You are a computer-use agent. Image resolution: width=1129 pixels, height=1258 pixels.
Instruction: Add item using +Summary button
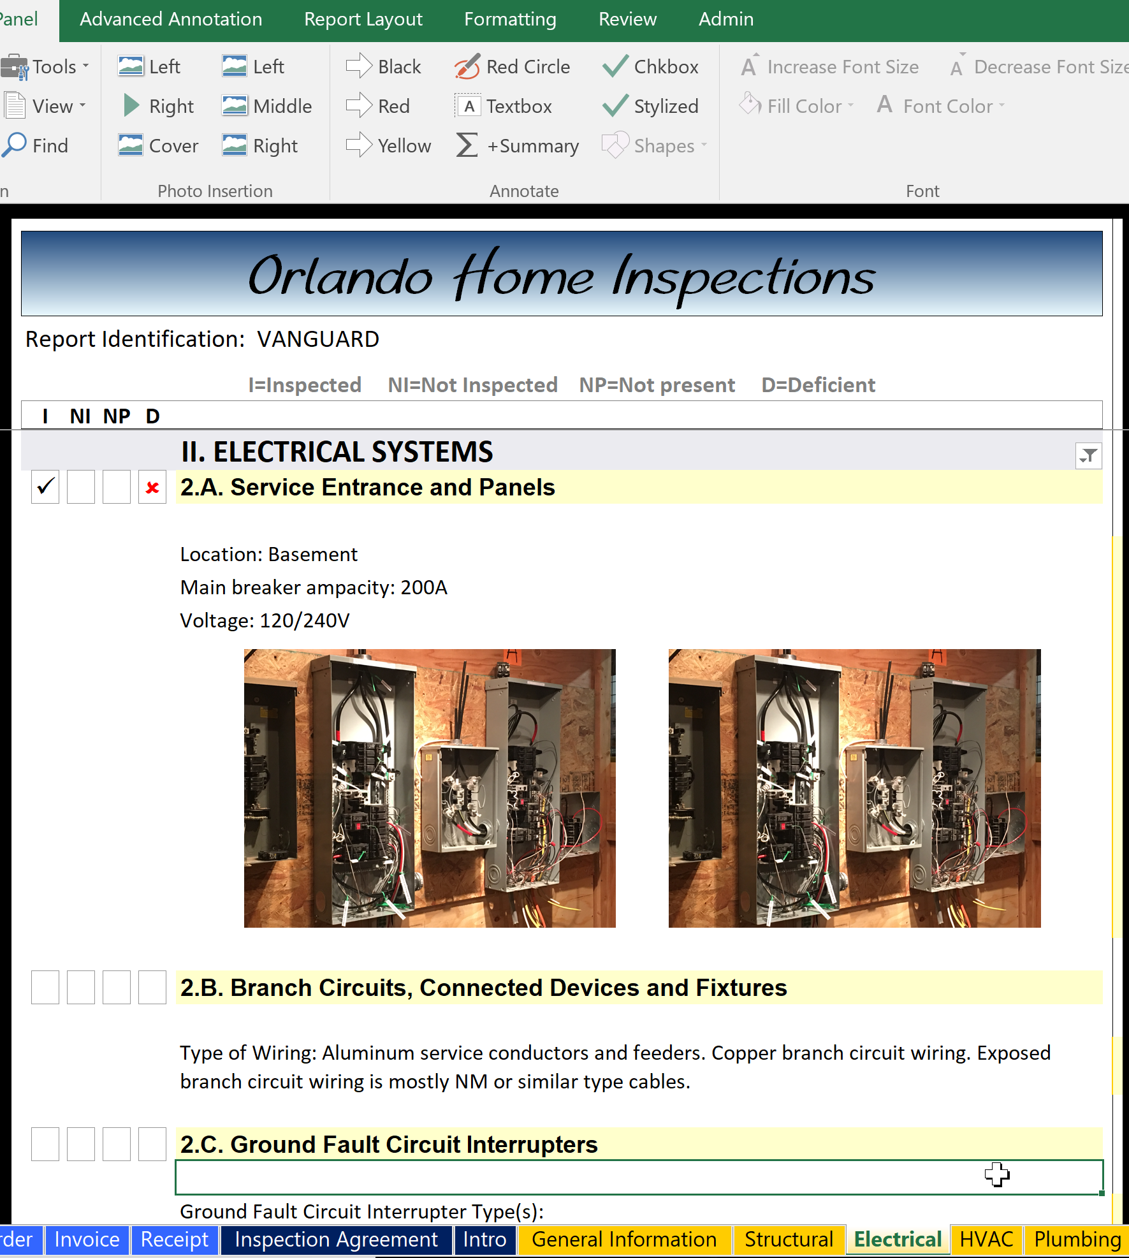518,146
